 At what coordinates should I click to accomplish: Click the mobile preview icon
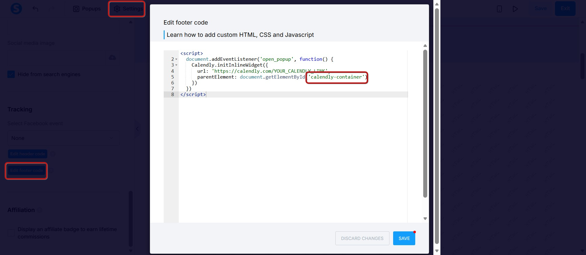499,9
